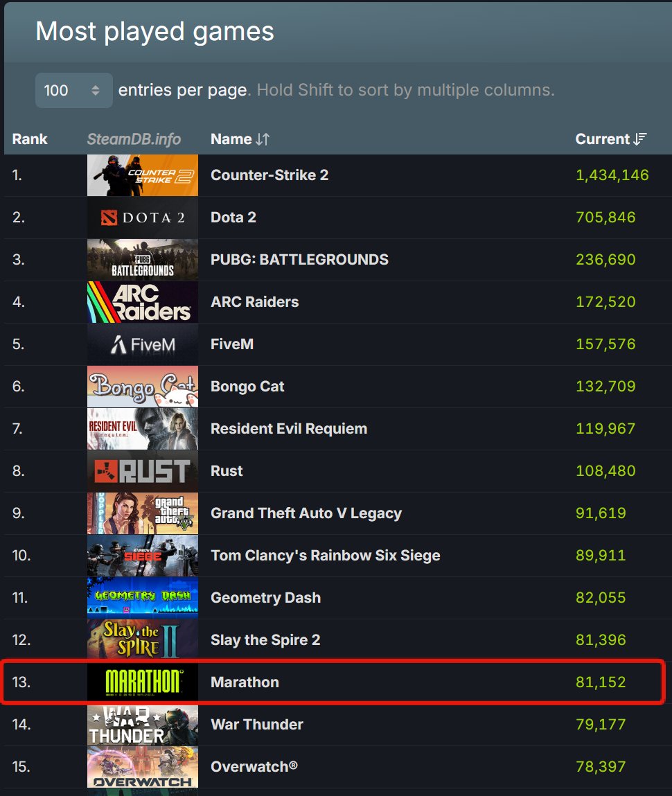The width and height of the screenshot is (672, 796).
Task: Open the Rust logo thumbnail
Action: (143, 470)
